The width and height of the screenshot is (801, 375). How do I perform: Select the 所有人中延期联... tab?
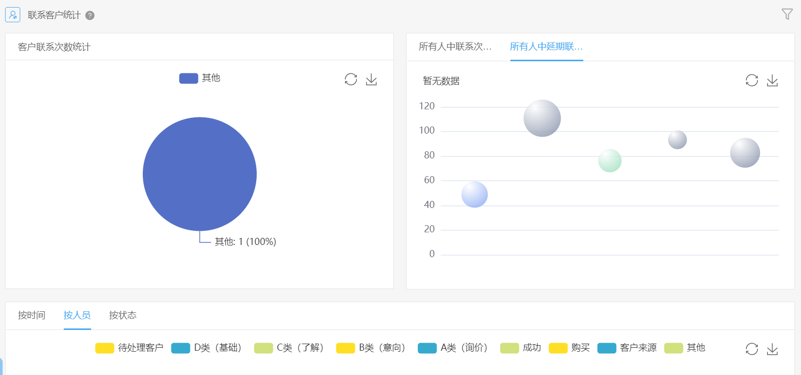[546, 47]
